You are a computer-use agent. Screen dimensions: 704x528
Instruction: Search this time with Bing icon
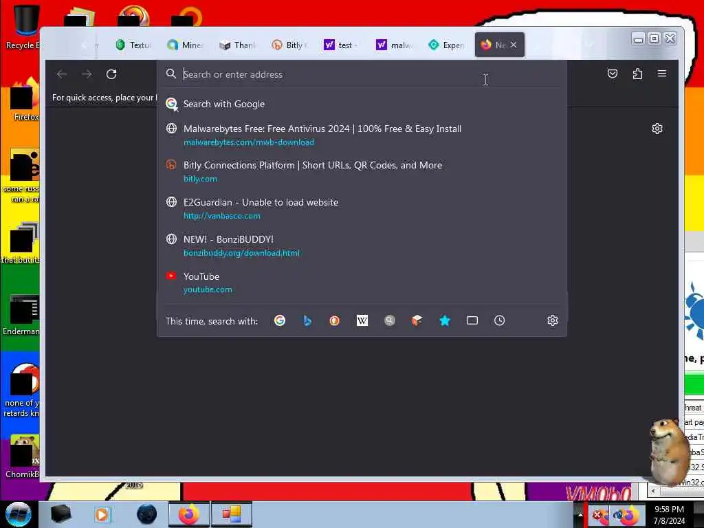pyautogui.click(x=307, y=320)
